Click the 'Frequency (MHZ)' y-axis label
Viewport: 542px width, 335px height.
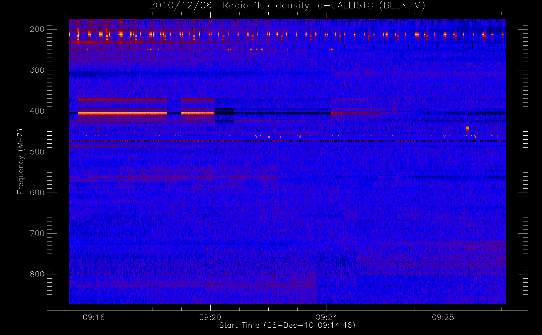[x=21, y=161]
